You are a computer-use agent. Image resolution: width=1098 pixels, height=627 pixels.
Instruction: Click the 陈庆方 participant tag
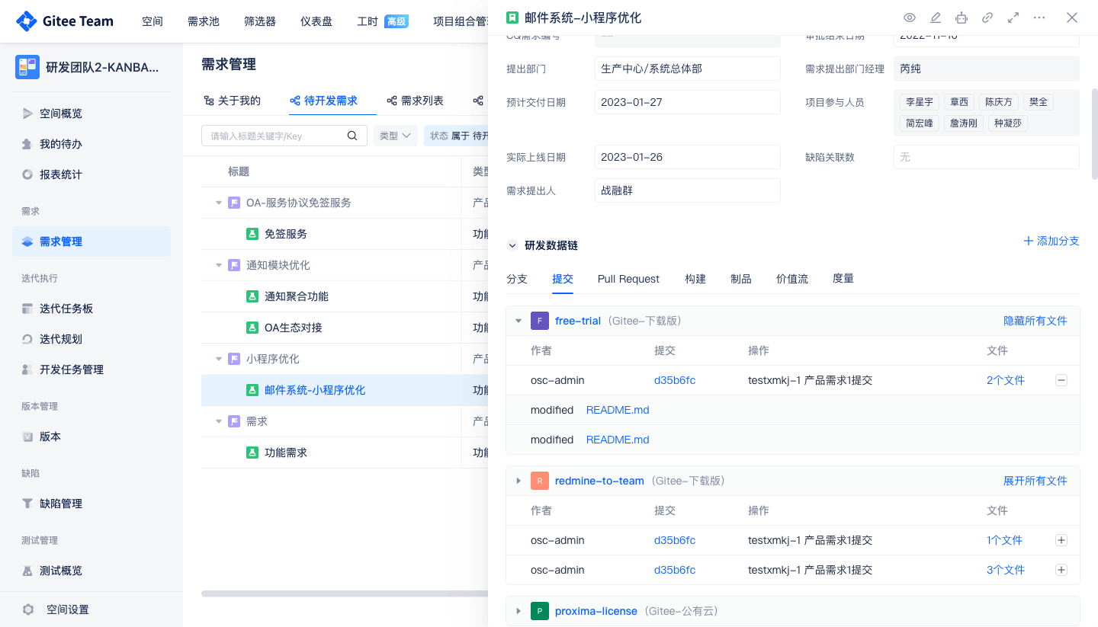click(x=999, y=102)
